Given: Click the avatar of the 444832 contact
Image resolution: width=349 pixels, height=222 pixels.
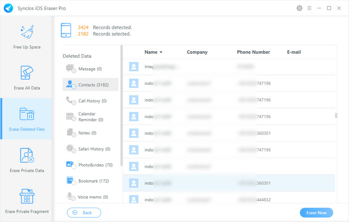Looking at the screenshot, I should [134, 199].
